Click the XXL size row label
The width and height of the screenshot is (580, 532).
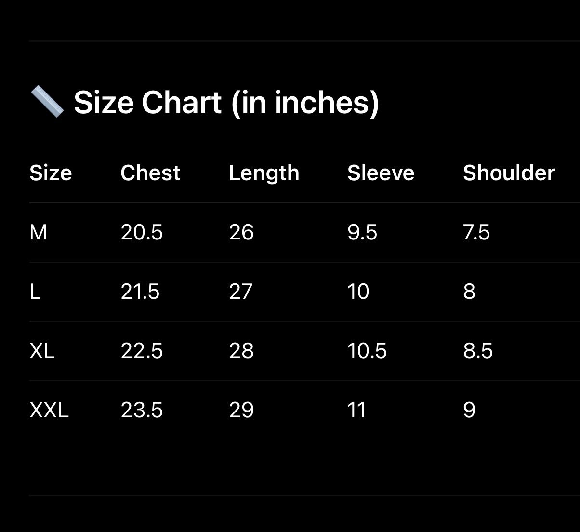pos(49,411)
